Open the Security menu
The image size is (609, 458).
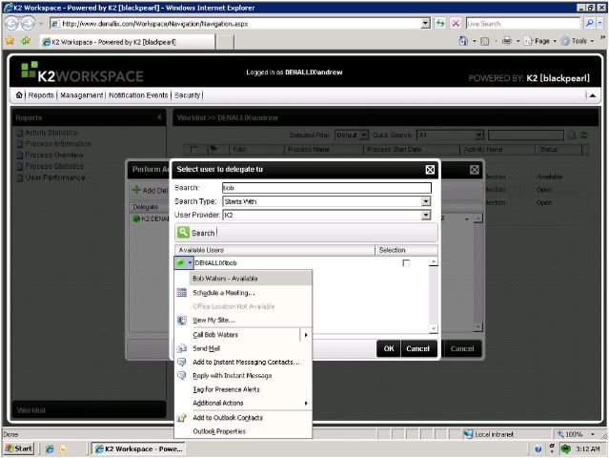pos(187,95)
